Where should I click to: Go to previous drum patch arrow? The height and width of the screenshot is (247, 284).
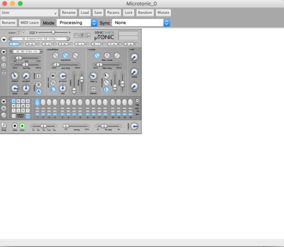(x=12, y=51)
